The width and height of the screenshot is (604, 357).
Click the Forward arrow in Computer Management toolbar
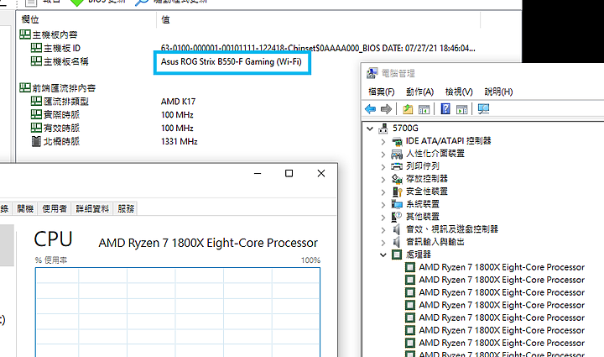pos(386,109)
